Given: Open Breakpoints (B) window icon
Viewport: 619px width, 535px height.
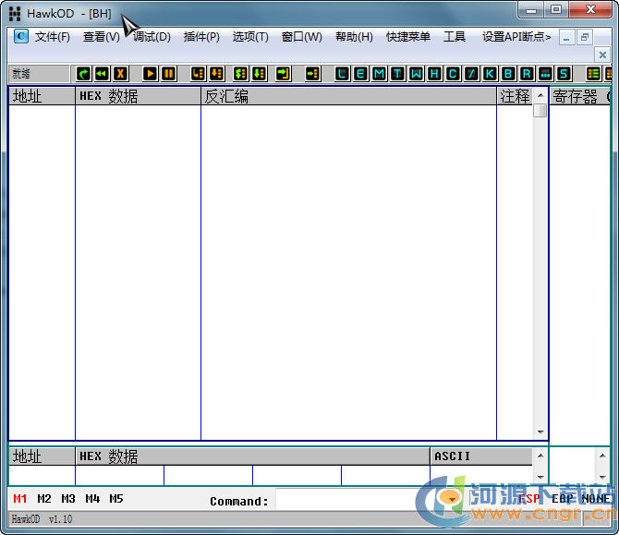Looking at the screenshot, I should pyautogui.click(x=508, y=74).
